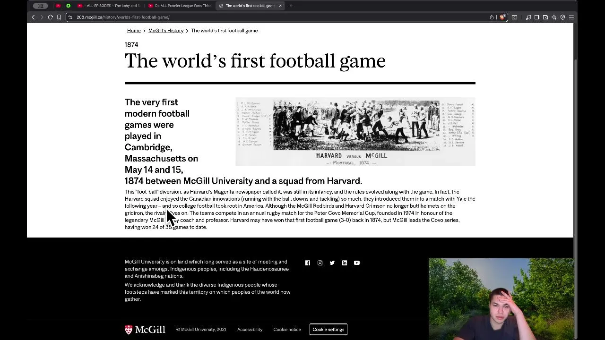This screenshot has width=605, height=340.
Task: Open the browser hamburger menu
Action: coord(571,17)
